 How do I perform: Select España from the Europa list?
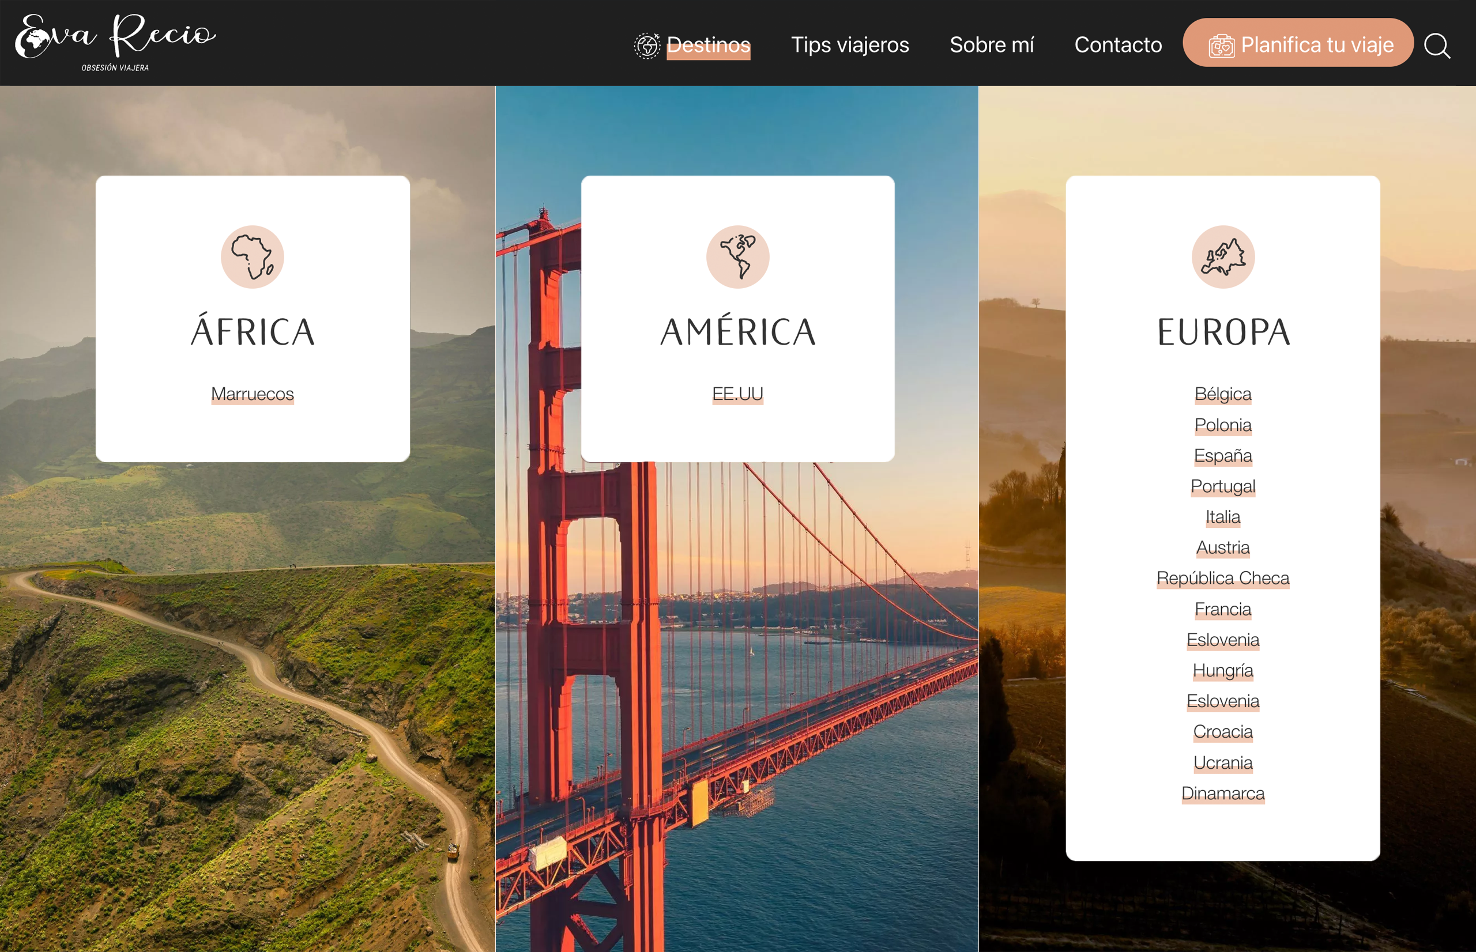(1223, 456)
